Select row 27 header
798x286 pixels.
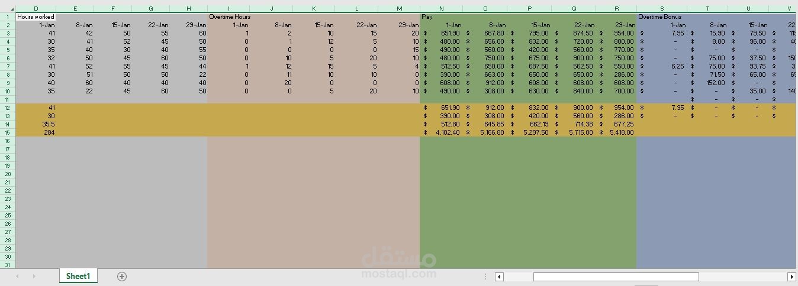click(x=8, y=232)
